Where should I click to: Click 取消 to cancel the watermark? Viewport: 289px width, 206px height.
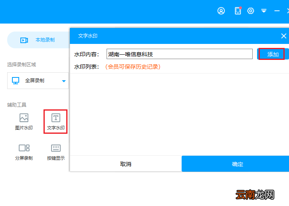pyautogui.click(x=126, y=164)
